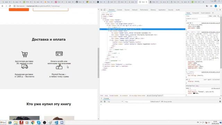Open the Application tab
The width and height of the screenshot is (222, 125).
(x=162, y=10)
